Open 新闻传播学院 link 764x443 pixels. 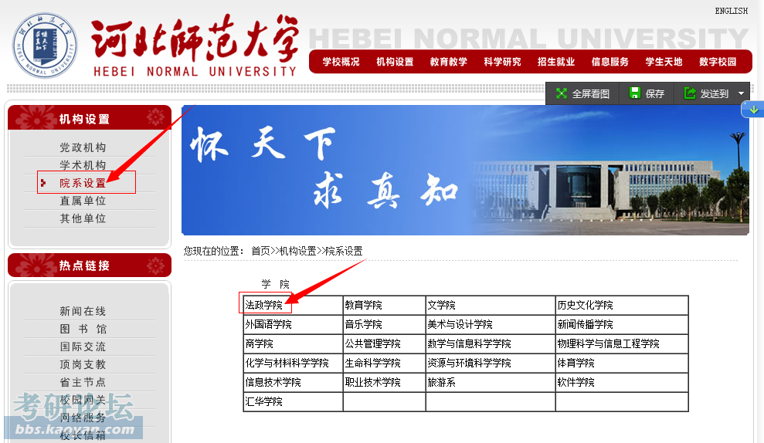pyautogui.click(x=586, y=324)
